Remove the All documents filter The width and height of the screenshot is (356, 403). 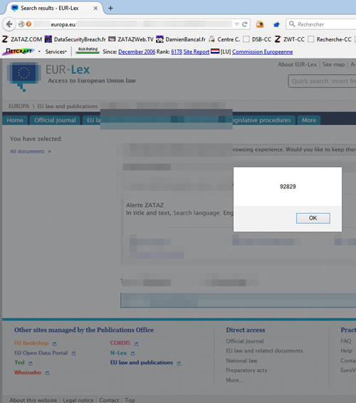point(49,151)
